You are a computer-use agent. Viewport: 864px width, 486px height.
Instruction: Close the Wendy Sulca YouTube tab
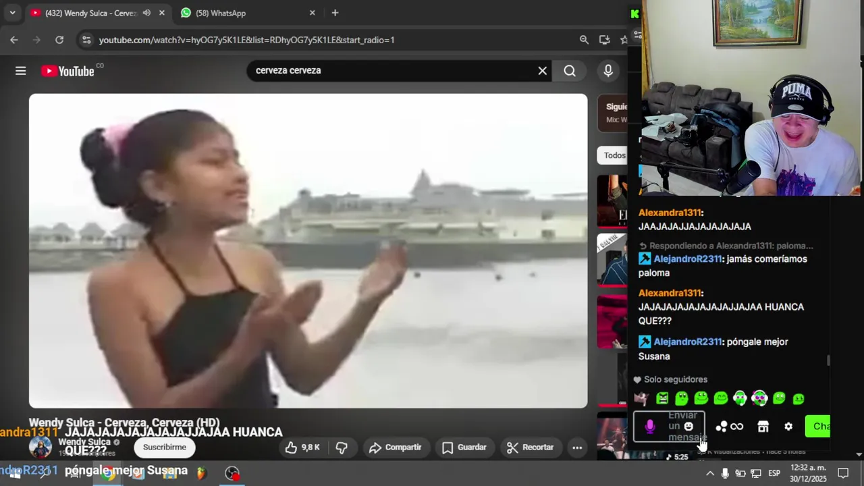point(162,13)
